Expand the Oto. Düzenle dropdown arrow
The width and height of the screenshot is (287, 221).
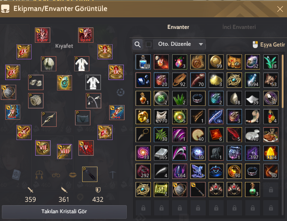tap(201, 44)
